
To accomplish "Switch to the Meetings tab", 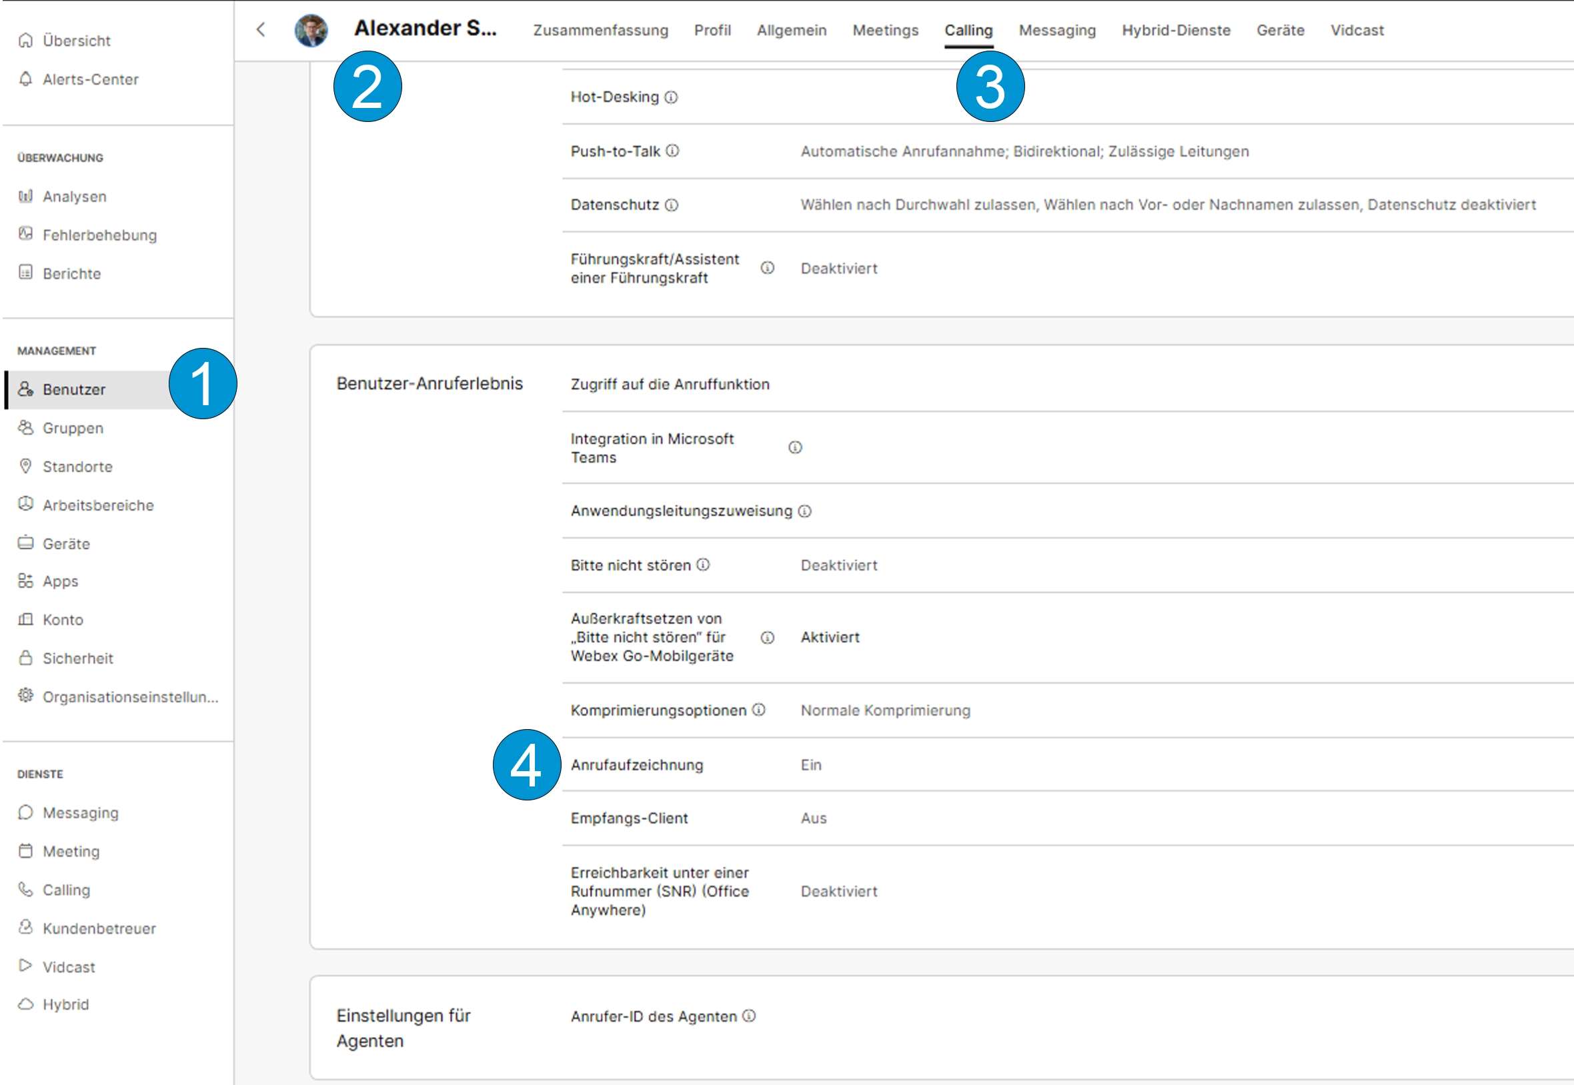I will [x=885, y=31].
